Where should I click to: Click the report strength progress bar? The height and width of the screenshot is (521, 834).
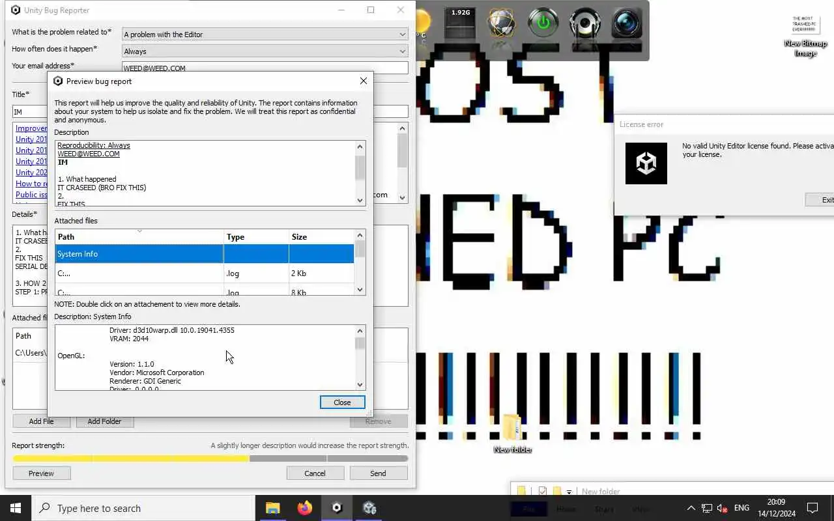pyautogui.click(x=210, y=458)
